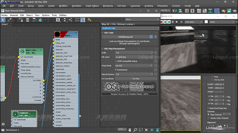Click Select by Material icon
The height and width of the screenshot is (133, 238).
pos(89,20)
